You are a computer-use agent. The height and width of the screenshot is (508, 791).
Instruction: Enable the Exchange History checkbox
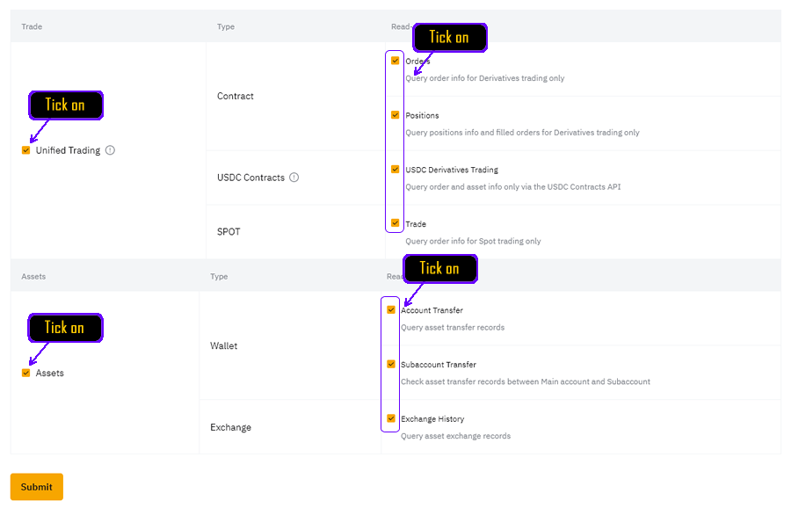[390, 418]
